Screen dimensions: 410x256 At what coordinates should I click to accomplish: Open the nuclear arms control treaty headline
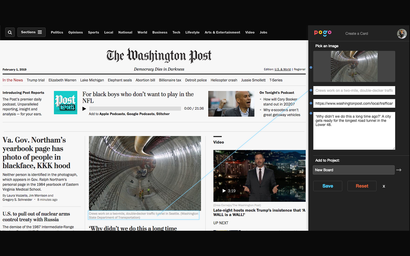(36, 217)
